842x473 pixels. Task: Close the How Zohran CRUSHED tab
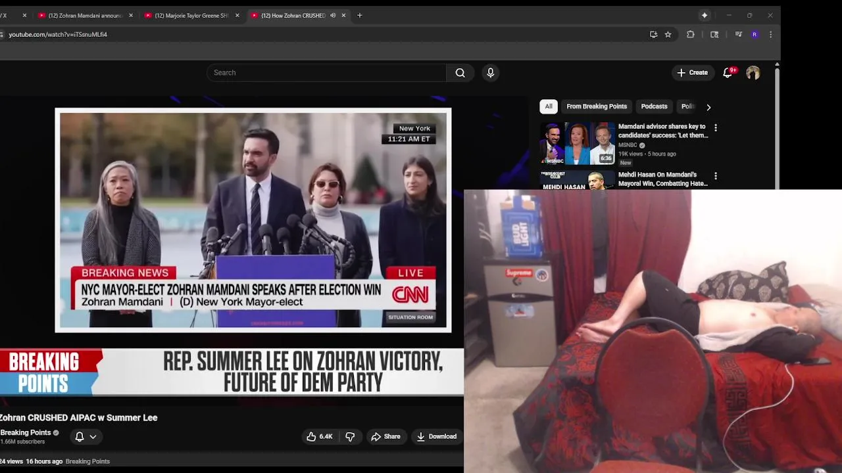point(343,15)
